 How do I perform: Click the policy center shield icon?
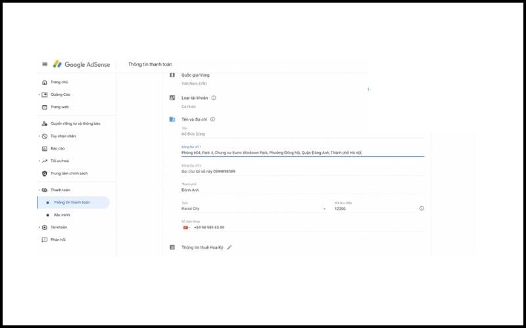click(44, 173)
